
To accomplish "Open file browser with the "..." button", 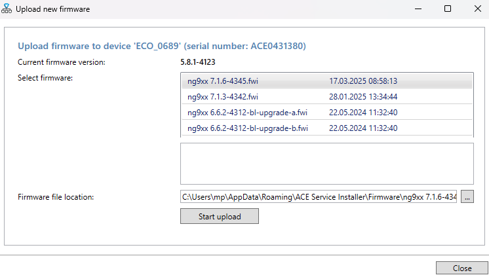I will tap(467, 196).
